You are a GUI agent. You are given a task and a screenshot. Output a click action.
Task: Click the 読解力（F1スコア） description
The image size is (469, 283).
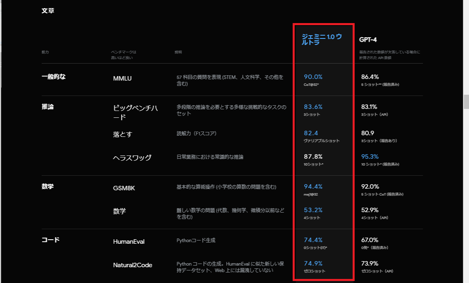pyautogui.click(x=196, y=134)
